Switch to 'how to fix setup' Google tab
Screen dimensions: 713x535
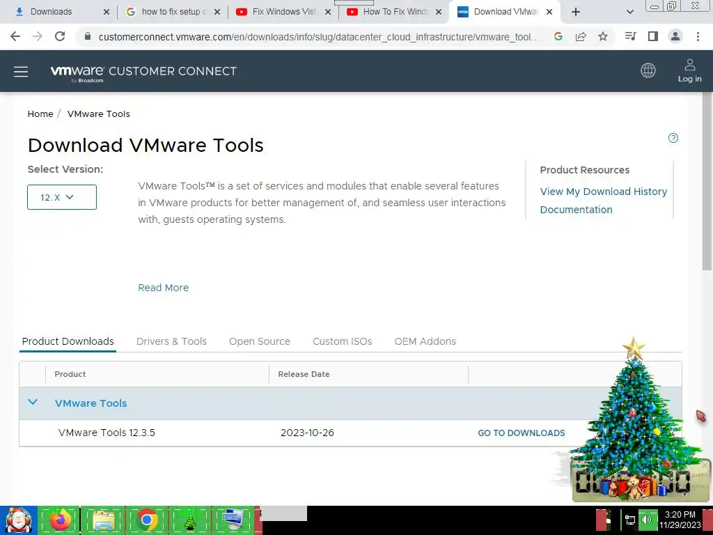click(x=172, y=12)
